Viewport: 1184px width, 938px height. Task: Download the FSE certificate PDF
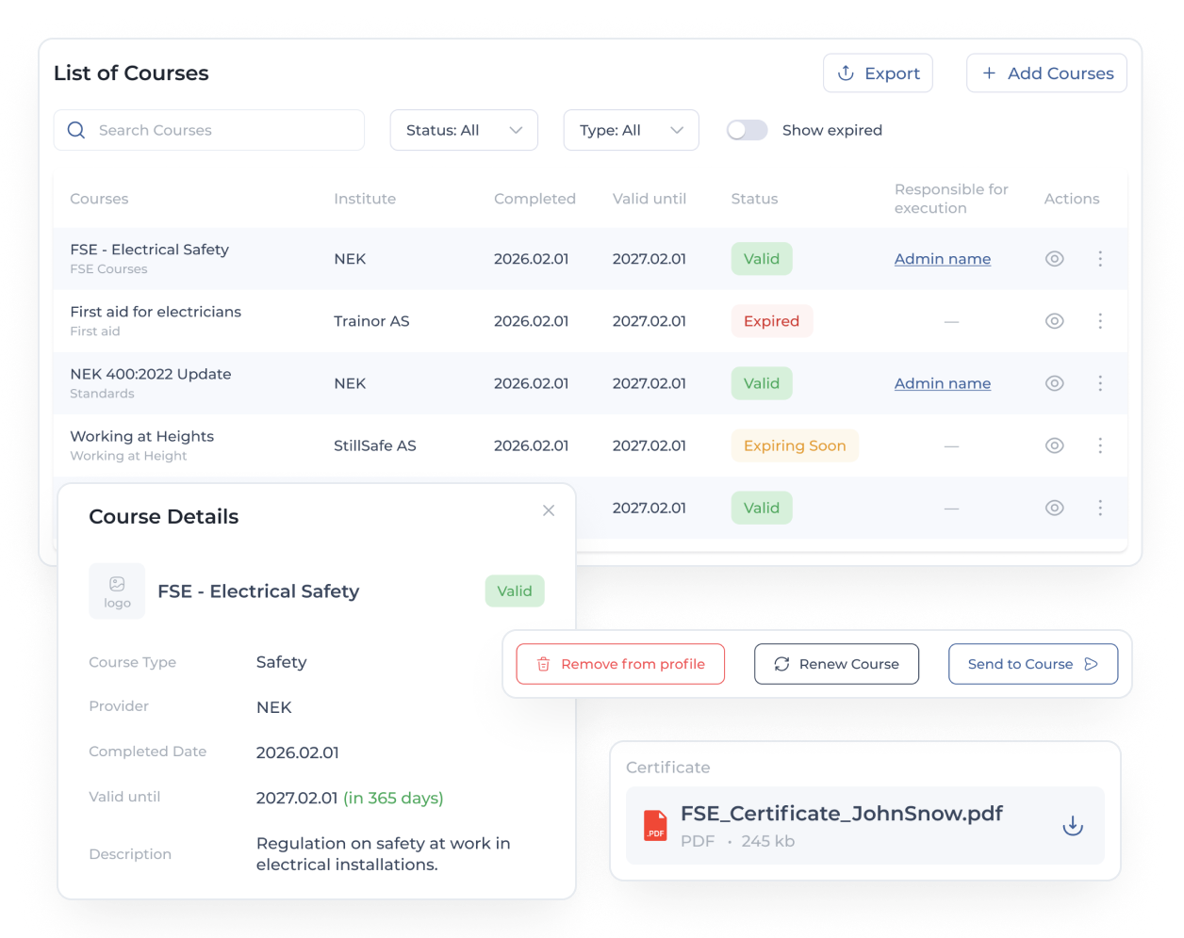point(1073,826)
